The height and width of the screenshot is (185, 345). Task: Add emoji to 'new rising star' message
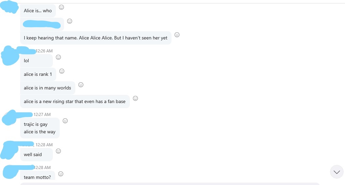[x=136, y=98]
